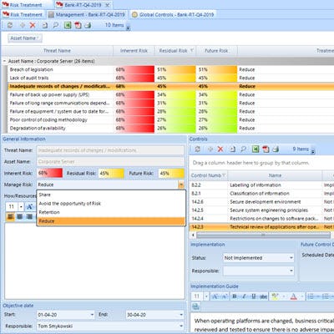The width and height of the screenshot is (334, 334).
Task: Sort by Control Numb column header
Action: [x=209, y=175]
